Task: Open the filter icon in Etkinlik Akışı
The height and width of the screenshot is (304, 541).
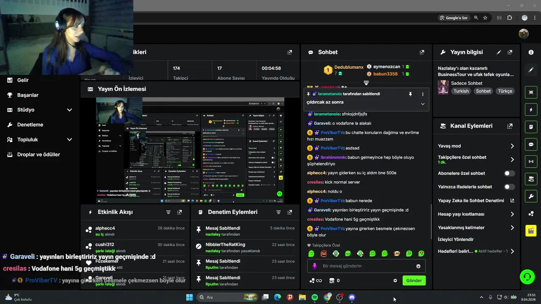Action: coord(168,212)
